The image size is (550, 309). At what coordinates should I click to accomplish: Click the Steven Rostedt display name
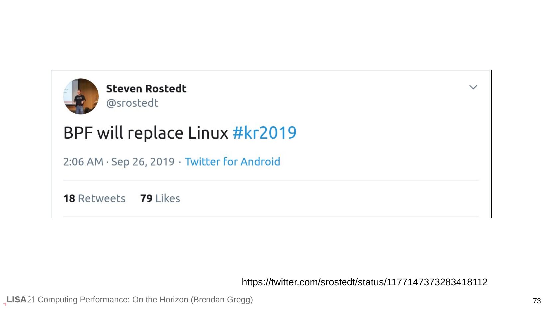(146, 89)
